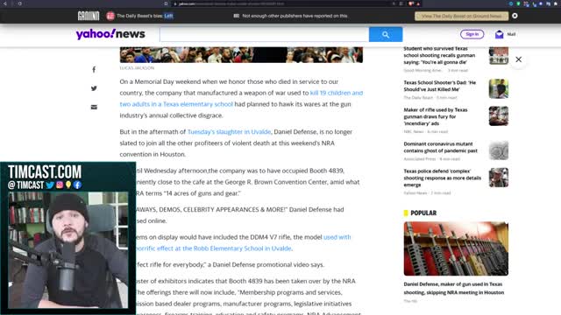Click the 'LUCAS JACKSON' photo credit

tap(137, 68)
